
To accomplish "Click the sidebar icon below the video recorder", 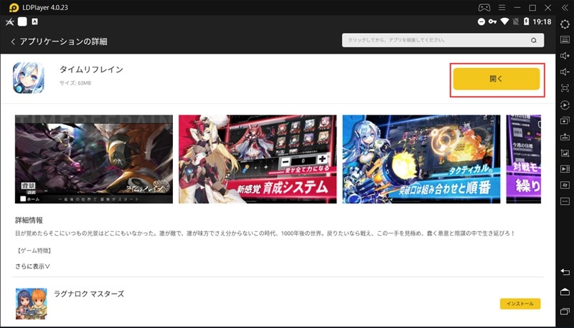I will pyautogui.click(x=565, y=185).
